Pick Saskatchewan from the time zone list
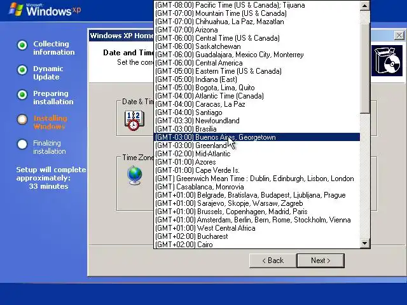The image size is (407, 305). click(257, 46)
